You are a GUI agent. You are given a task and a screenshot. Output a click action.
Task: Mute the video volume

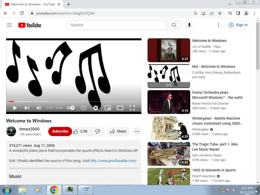click(x=39, y=108)
